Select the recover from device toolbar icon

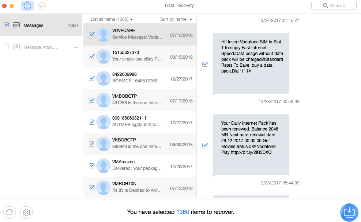click(x=27, y=6)
